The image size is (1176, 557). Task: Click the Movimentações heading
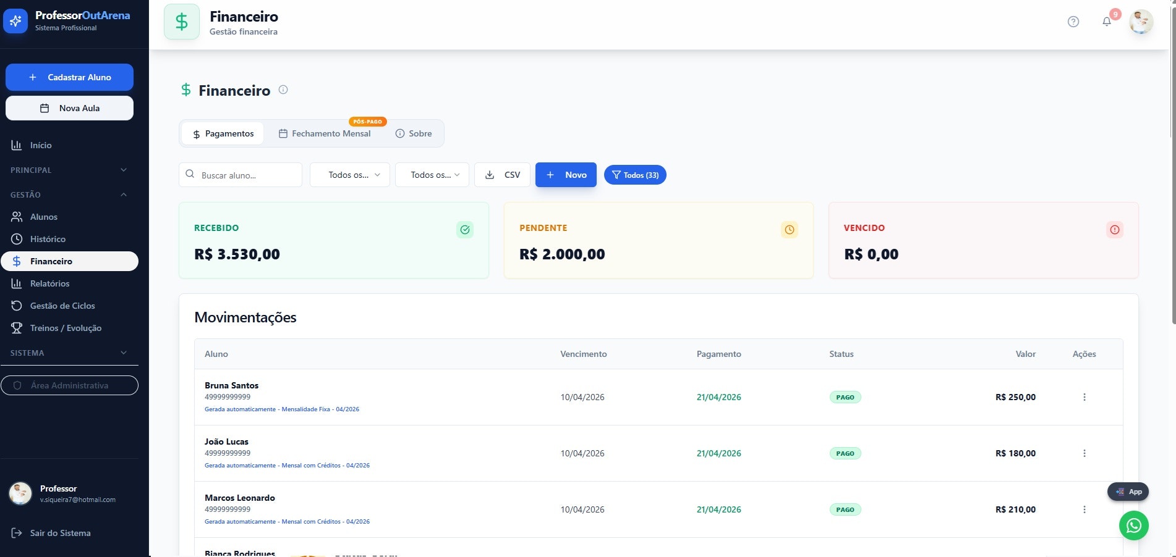[245, 317]
